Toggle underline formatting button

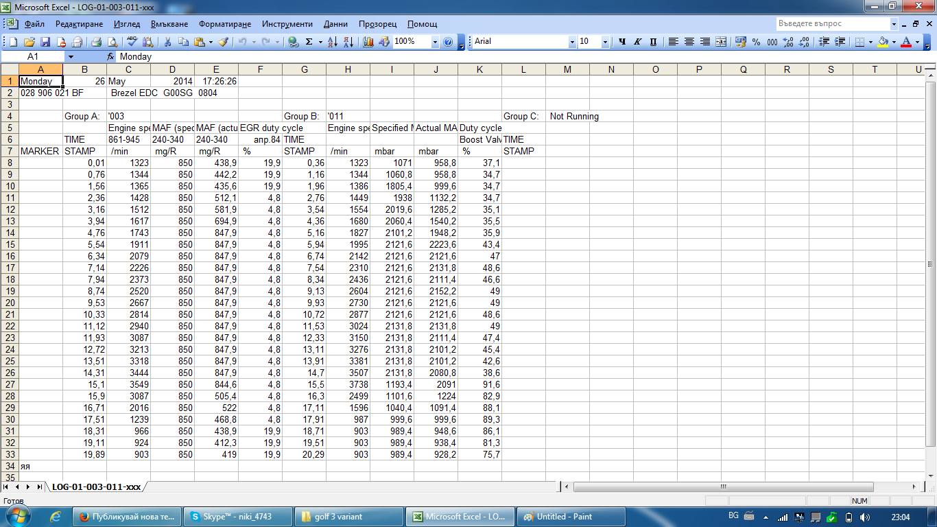(x=652, y=42)
